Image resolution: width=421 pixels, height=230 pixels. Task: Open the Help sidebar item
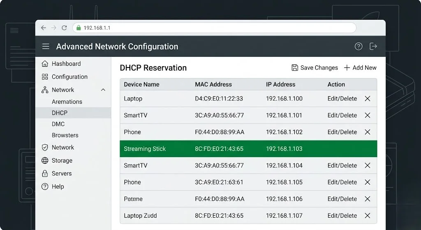pos(58,186)
